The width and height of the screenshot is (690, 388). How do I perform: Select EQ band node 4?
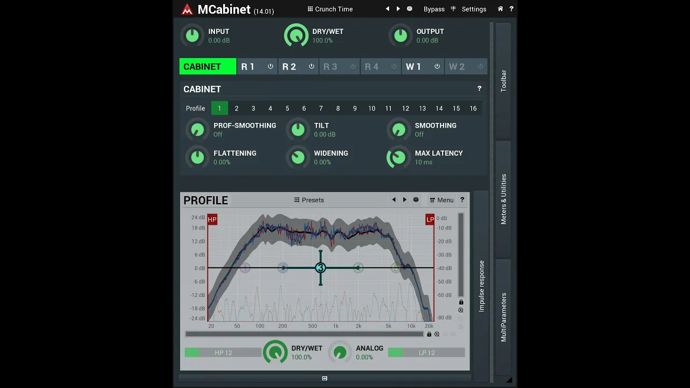[x=358, y=268]
